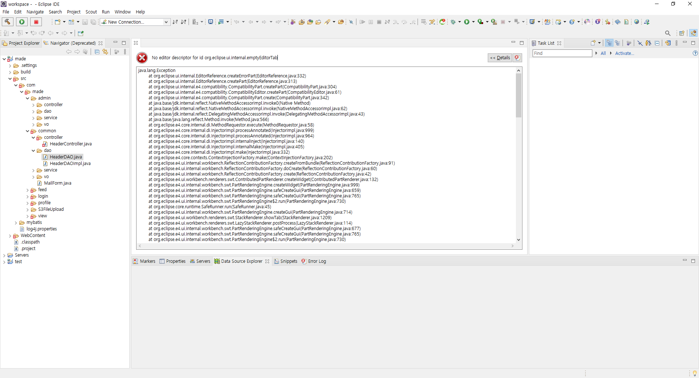The image size is (699, 378).
Task: Open the New Connection combo box
Action: pyautogui.click(x=135, y=22)
